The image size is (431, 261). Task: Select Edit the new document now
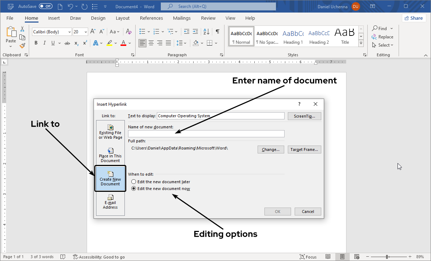[x=134, y=189]
